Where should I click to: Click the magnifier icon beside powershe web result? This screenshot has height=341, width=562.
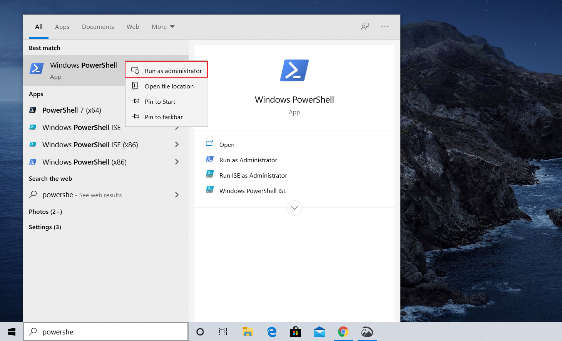pos(33,195)
